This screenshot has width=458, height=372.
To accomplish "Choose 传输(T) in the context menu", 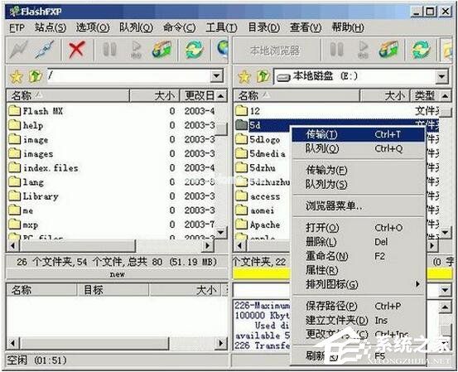I will [x=359, y=134].
